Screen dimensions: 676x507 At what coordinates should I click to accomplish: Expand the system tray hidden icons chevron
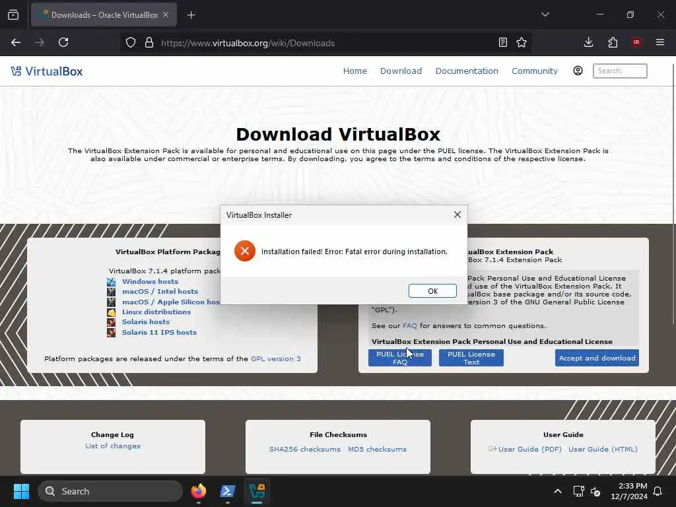pos(557,491)
